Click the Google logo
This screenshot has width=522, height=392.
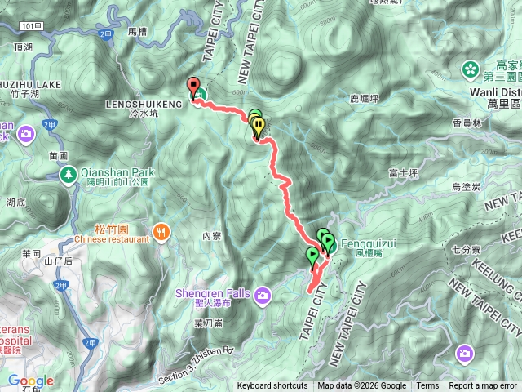[x=31, y=381]
